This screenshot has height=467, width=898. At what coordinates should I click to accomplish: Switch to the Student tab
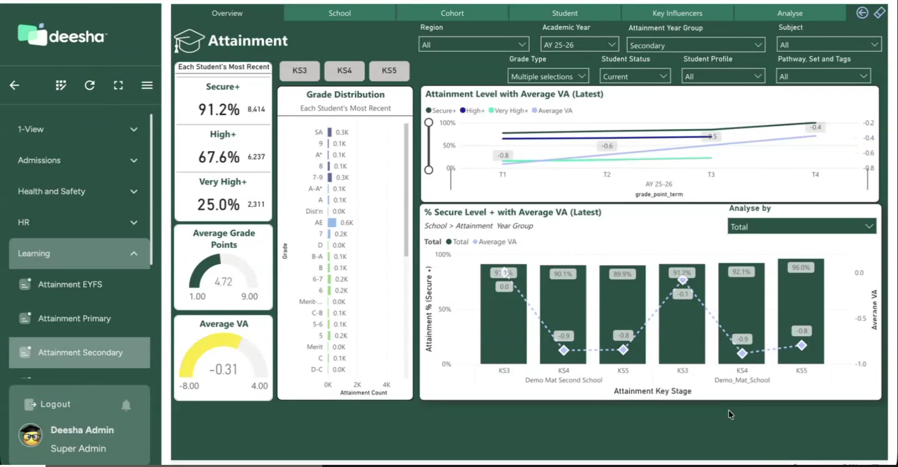565,13
